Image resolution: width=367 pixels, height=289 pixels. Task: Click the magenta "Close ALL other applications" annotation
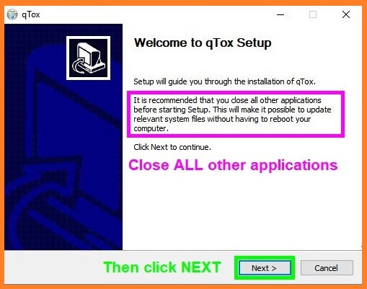(233, 165)
